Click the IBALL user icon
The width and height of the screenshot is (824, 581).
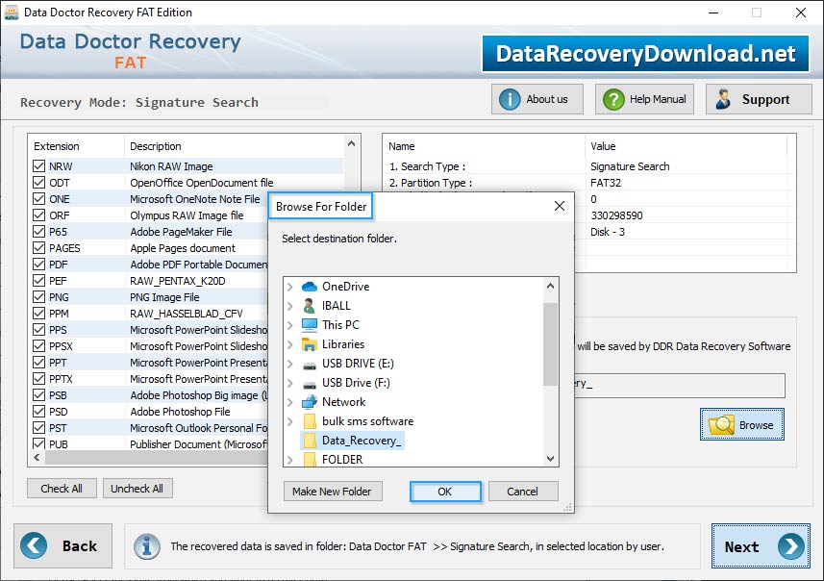(x=310, y=306)
